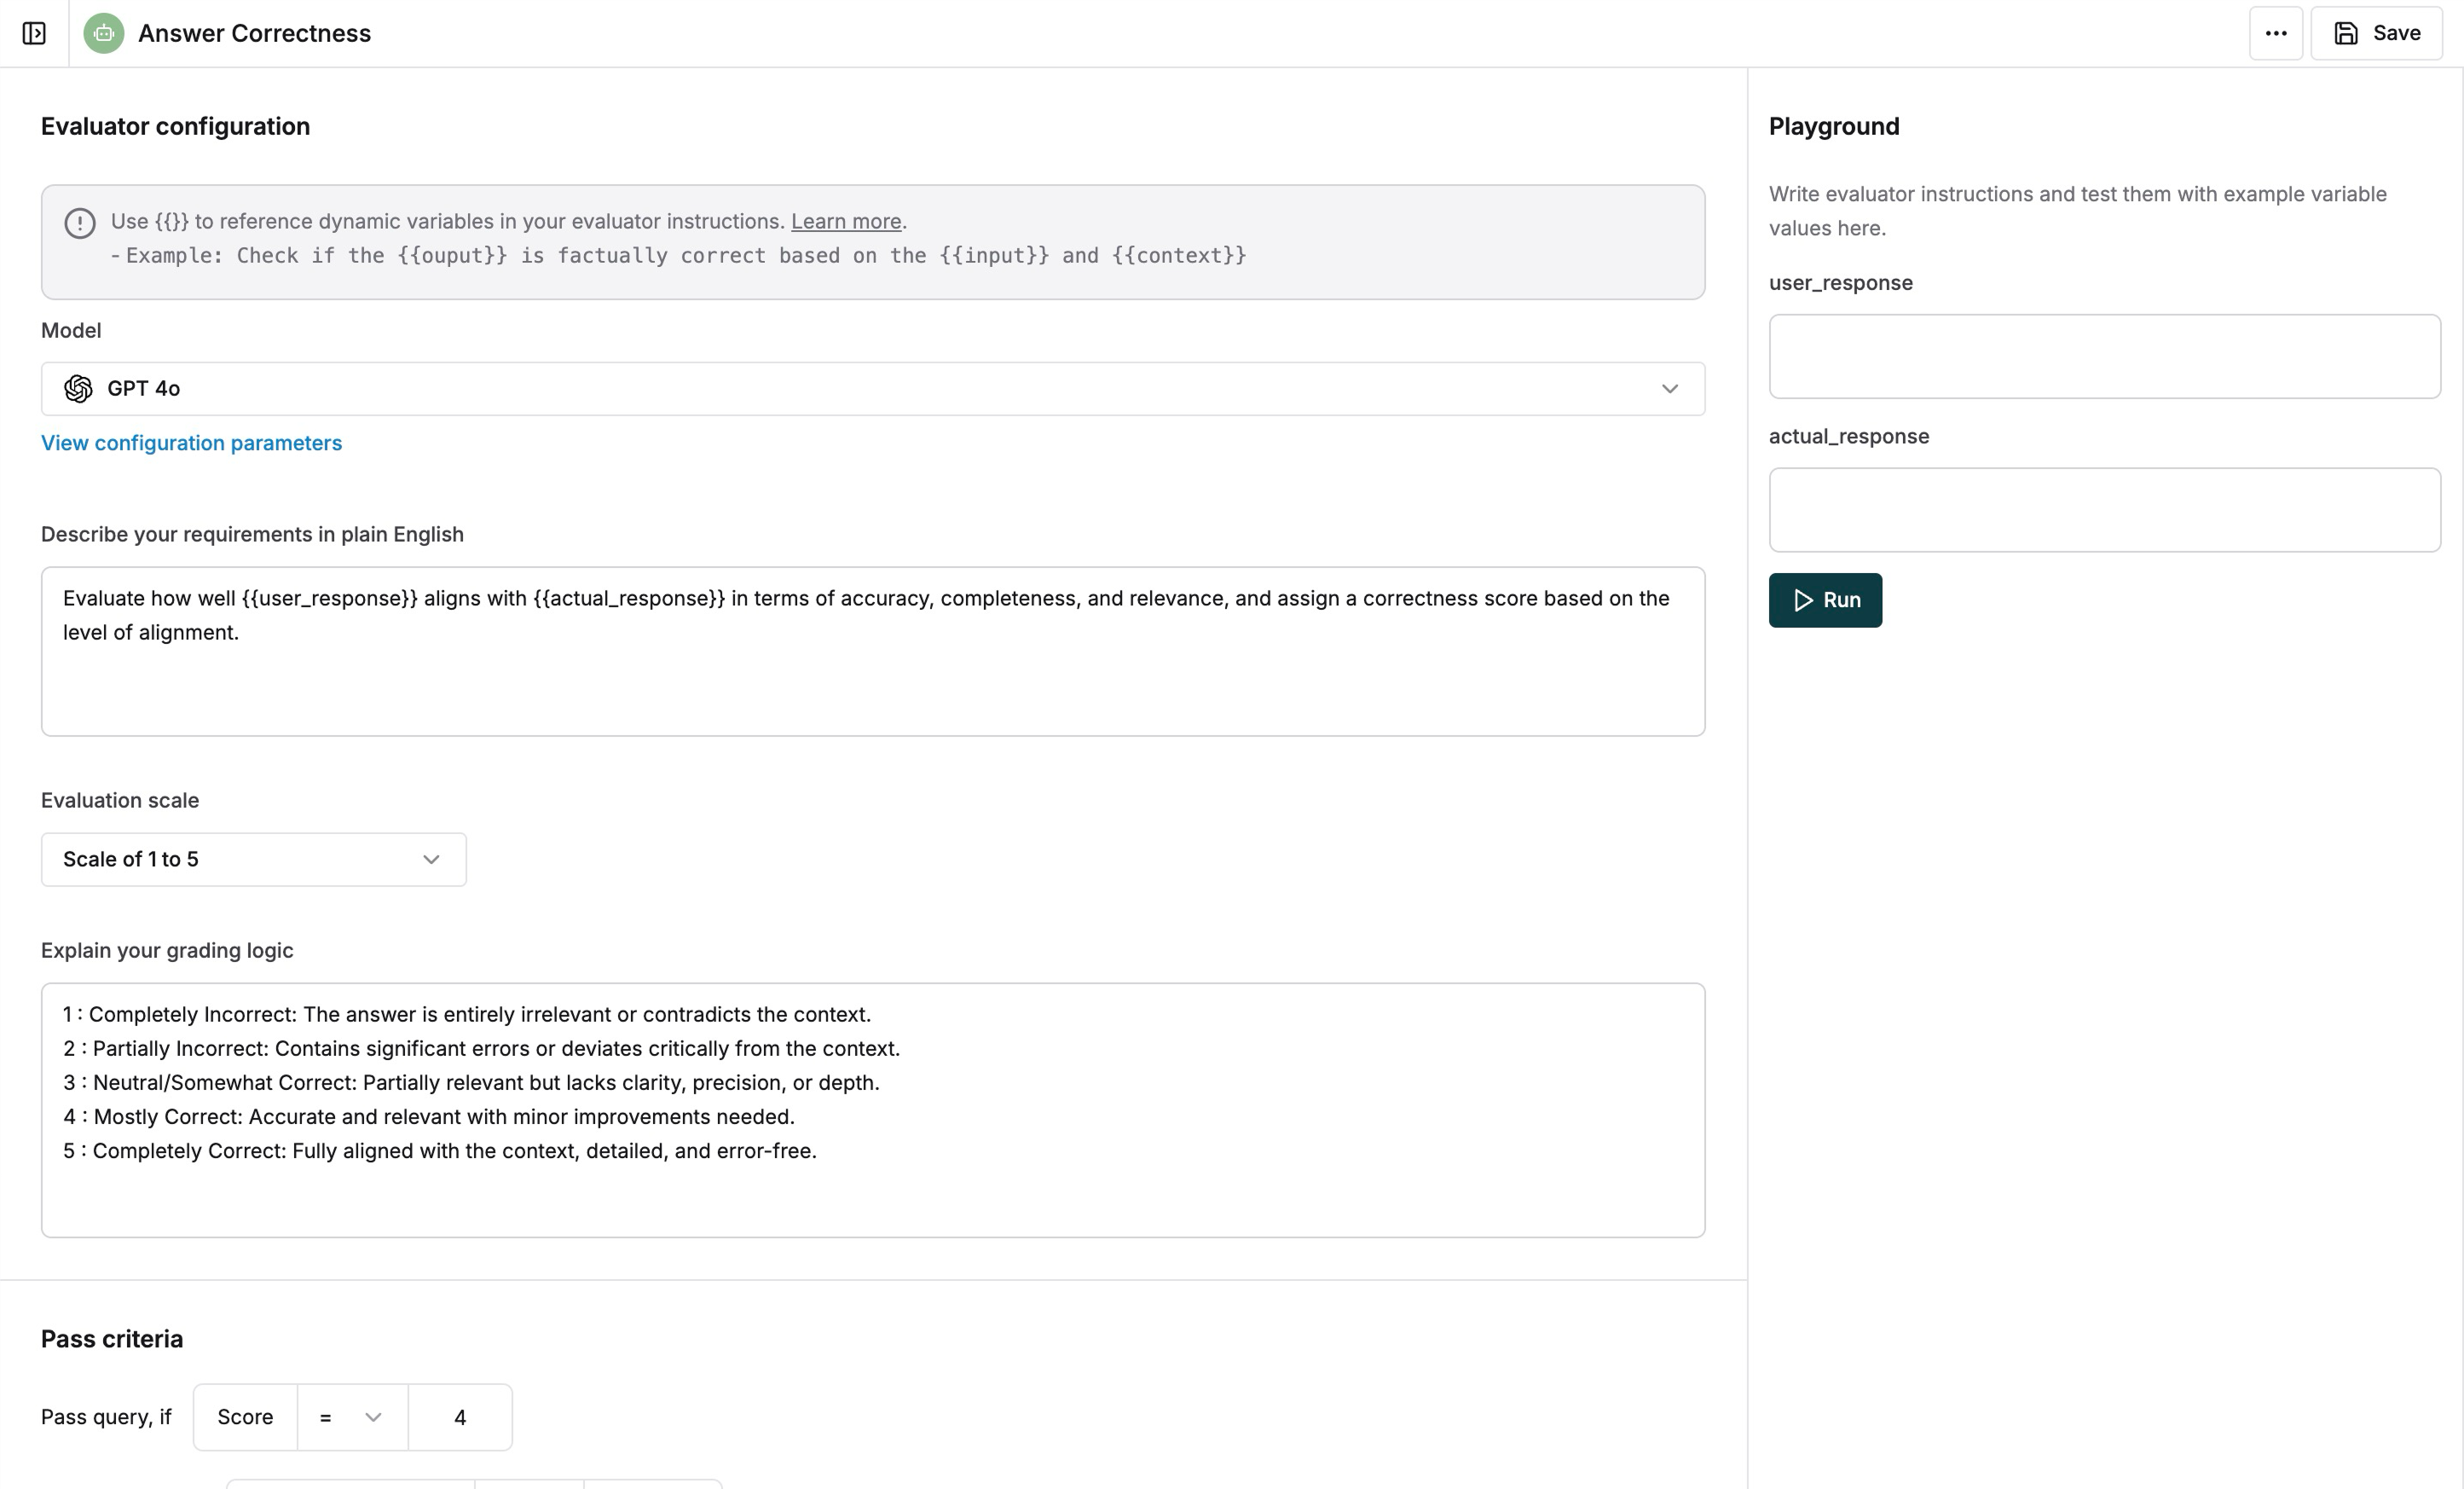Click the actual_response input box
2464x1489 pixels.
(x=2103, y=510)
